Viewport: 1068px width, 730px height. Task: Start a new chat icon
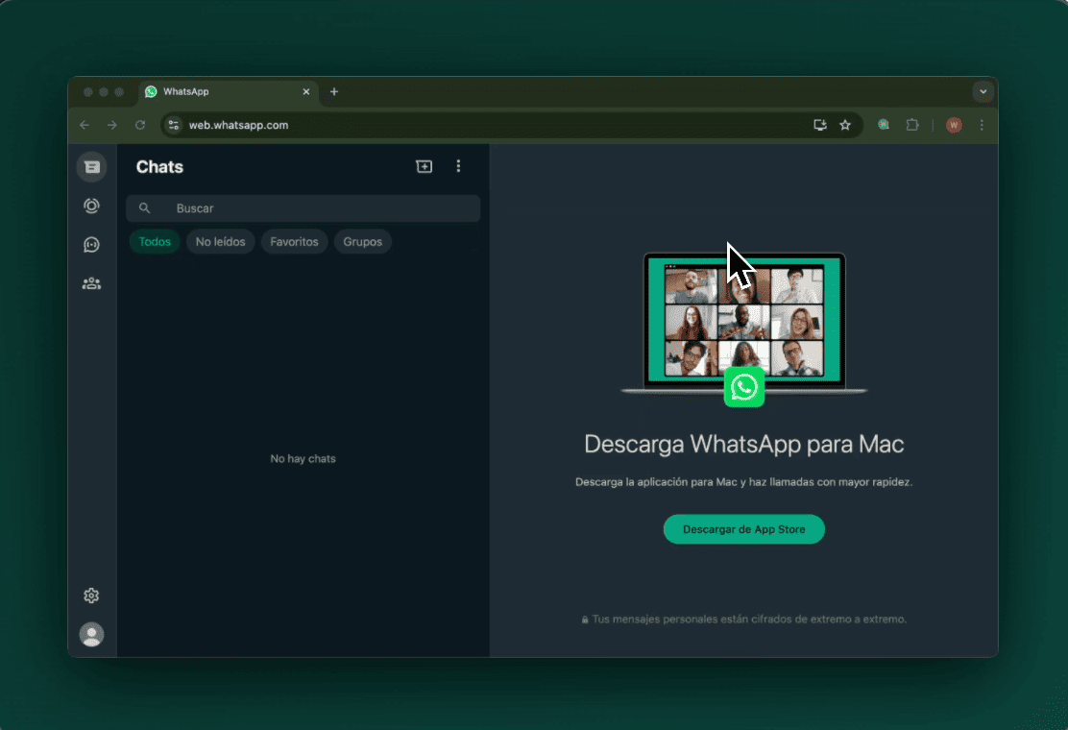coord(424,166)
